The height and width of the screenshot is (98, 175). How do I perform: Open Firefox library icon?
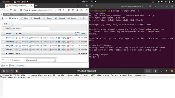(69, 10)
